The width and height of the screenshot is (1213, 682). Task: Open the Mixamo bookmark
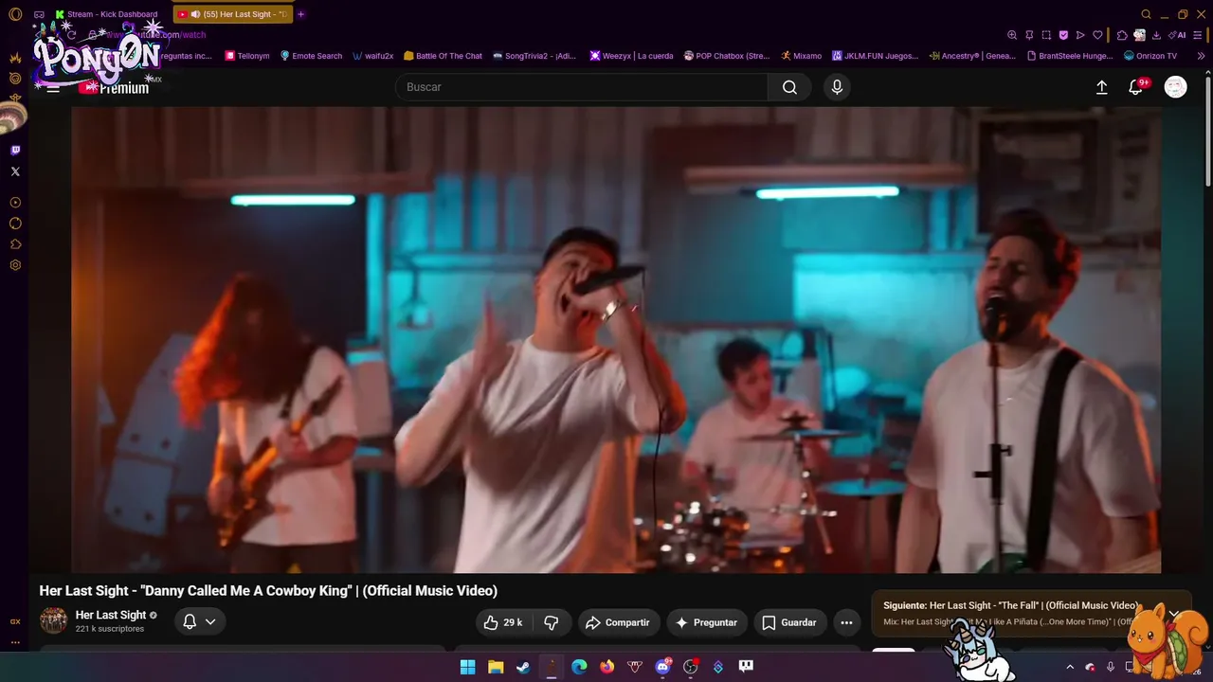802,56
